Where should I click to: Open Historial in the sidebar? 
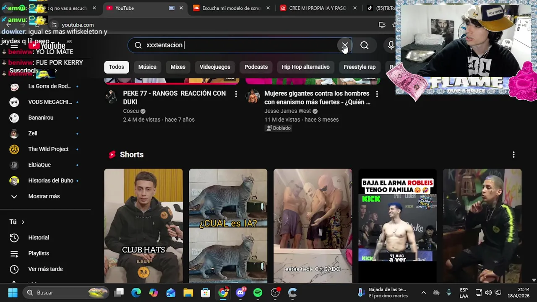[45, 237]
